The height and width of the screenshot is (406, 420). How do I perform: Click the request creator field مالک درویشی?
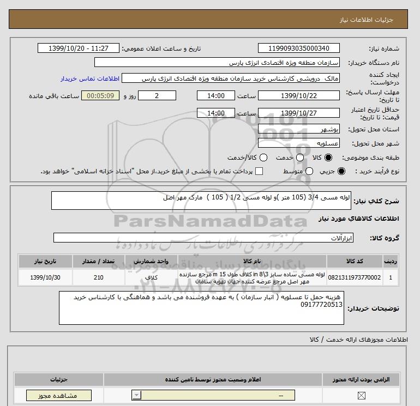231,78
